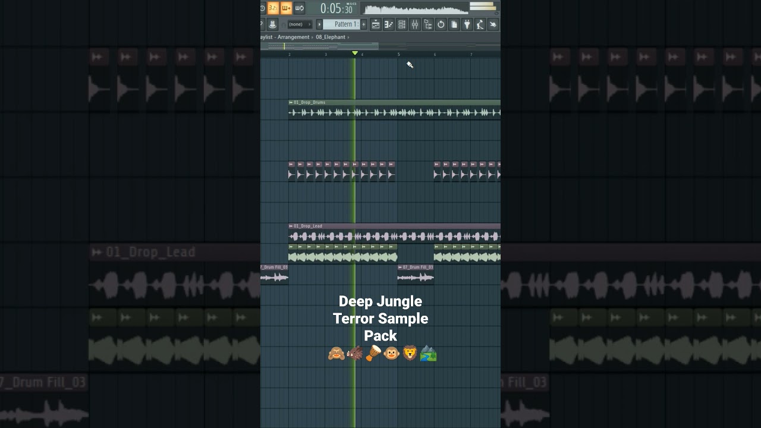The height and width of the screenshot is (428, 761).
Task: Click Playlist - Arrangement breadcrumb
Action: coord(285,37)
